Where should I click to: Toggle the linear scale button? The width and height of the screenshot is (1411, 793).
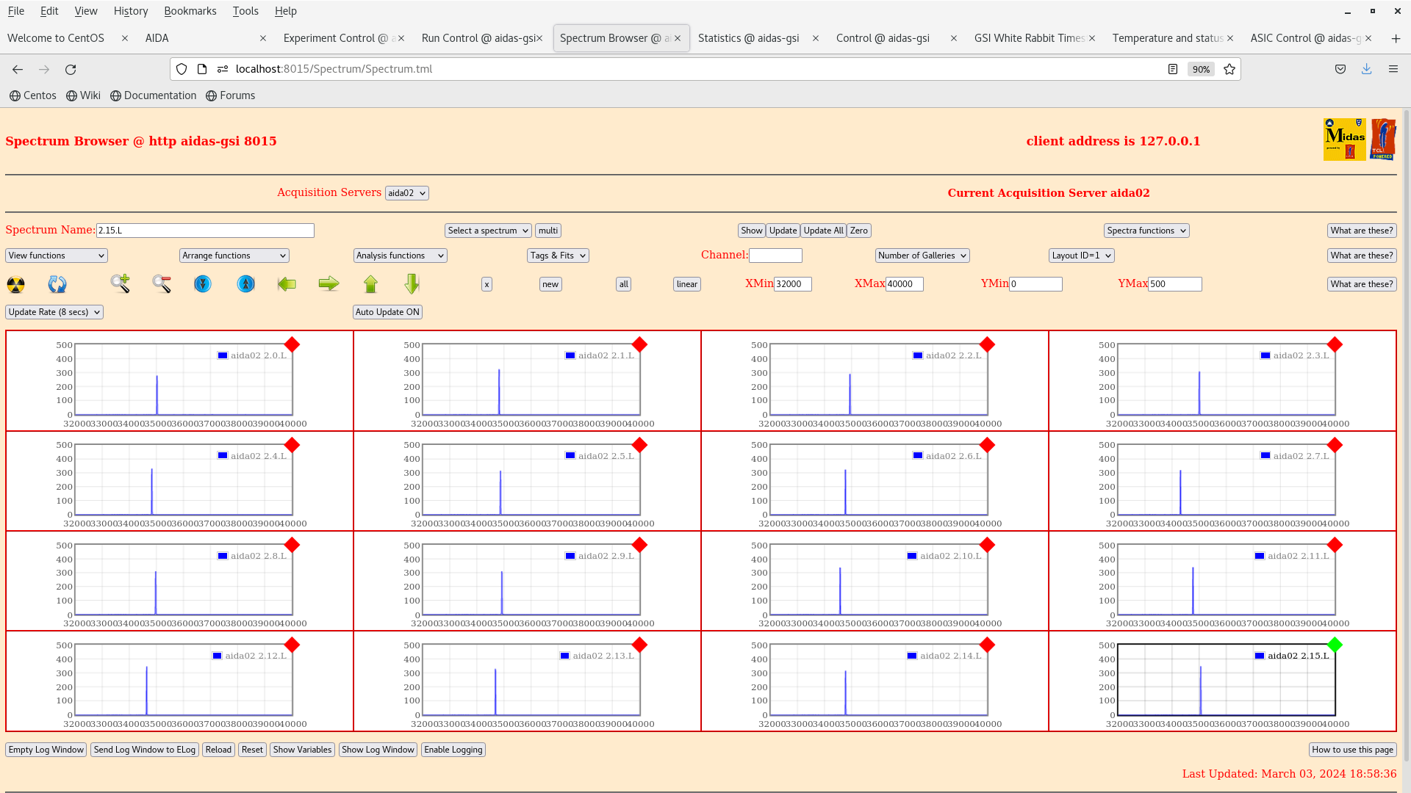pos(686,284)
